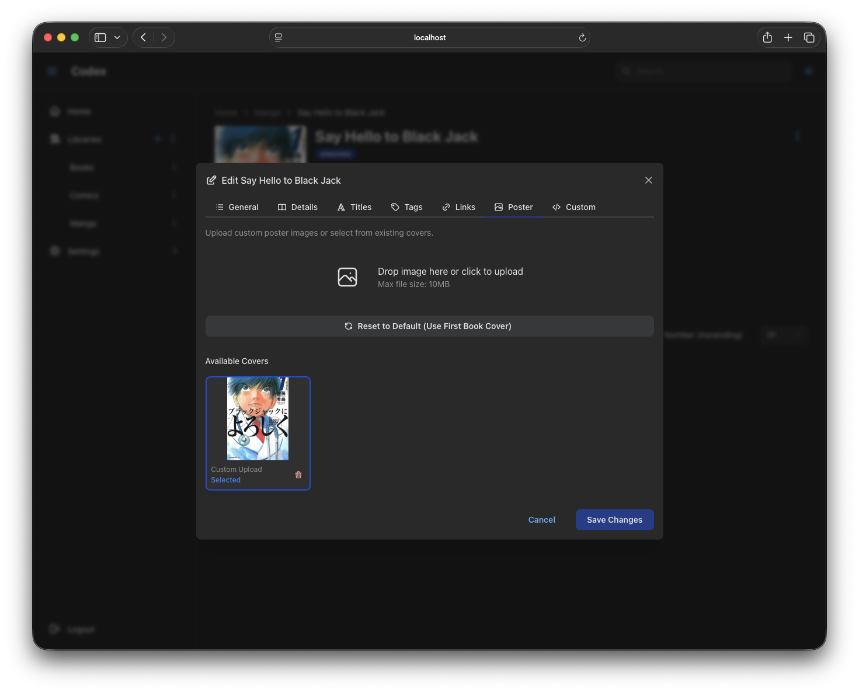859x693 pixels.
Task: Close the Edit Say Hello to Black Jack dialog
Action: click(648, 180)
